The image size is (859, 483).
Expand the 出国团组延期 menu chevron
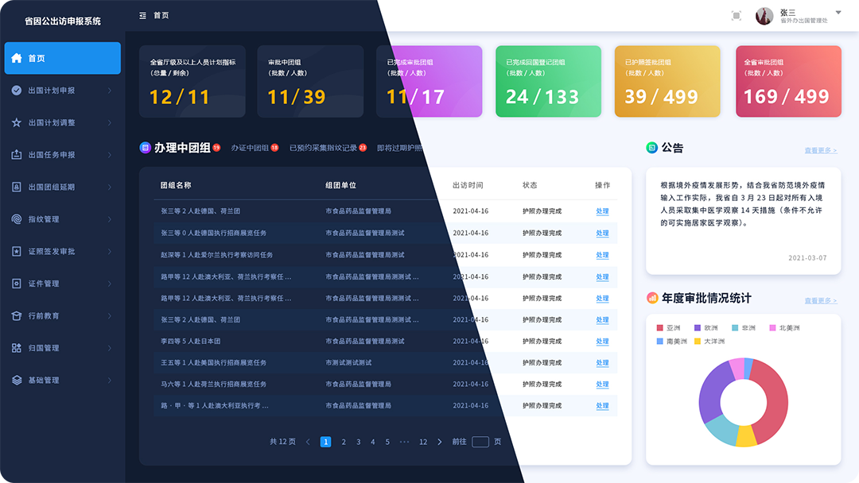pos(110,187)
